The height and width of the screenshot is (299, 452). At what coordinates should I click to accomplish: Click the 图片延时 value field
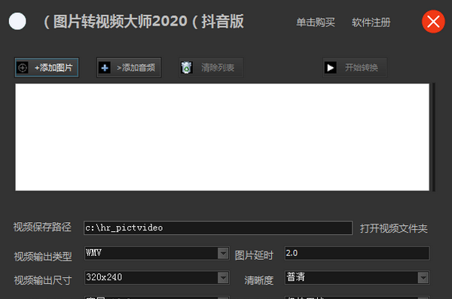point(357,254)
